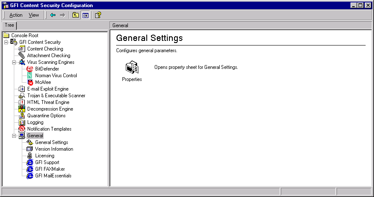Click the General column header
This screenshot has height=197, width=374.
click(x=241, y=25)
